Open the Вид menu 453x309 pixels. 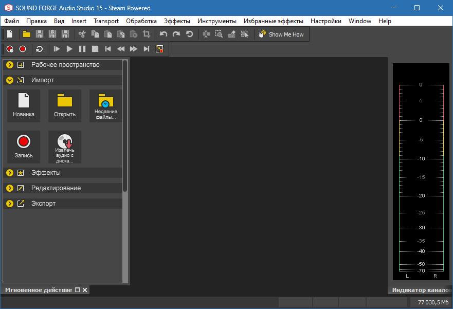tap(59, 21)
